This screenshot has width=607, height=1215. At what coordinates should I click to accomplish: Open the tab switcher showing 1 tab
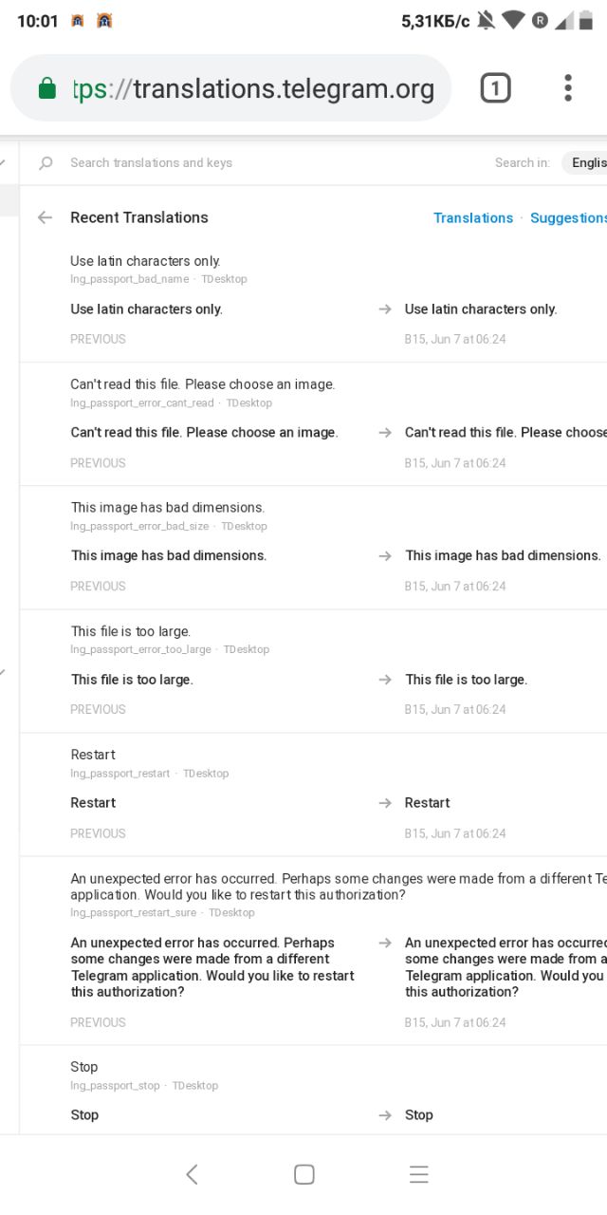pos(495,89)
